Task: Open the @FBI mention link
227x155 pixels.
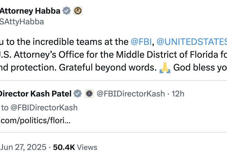Action: pos(141,42)
